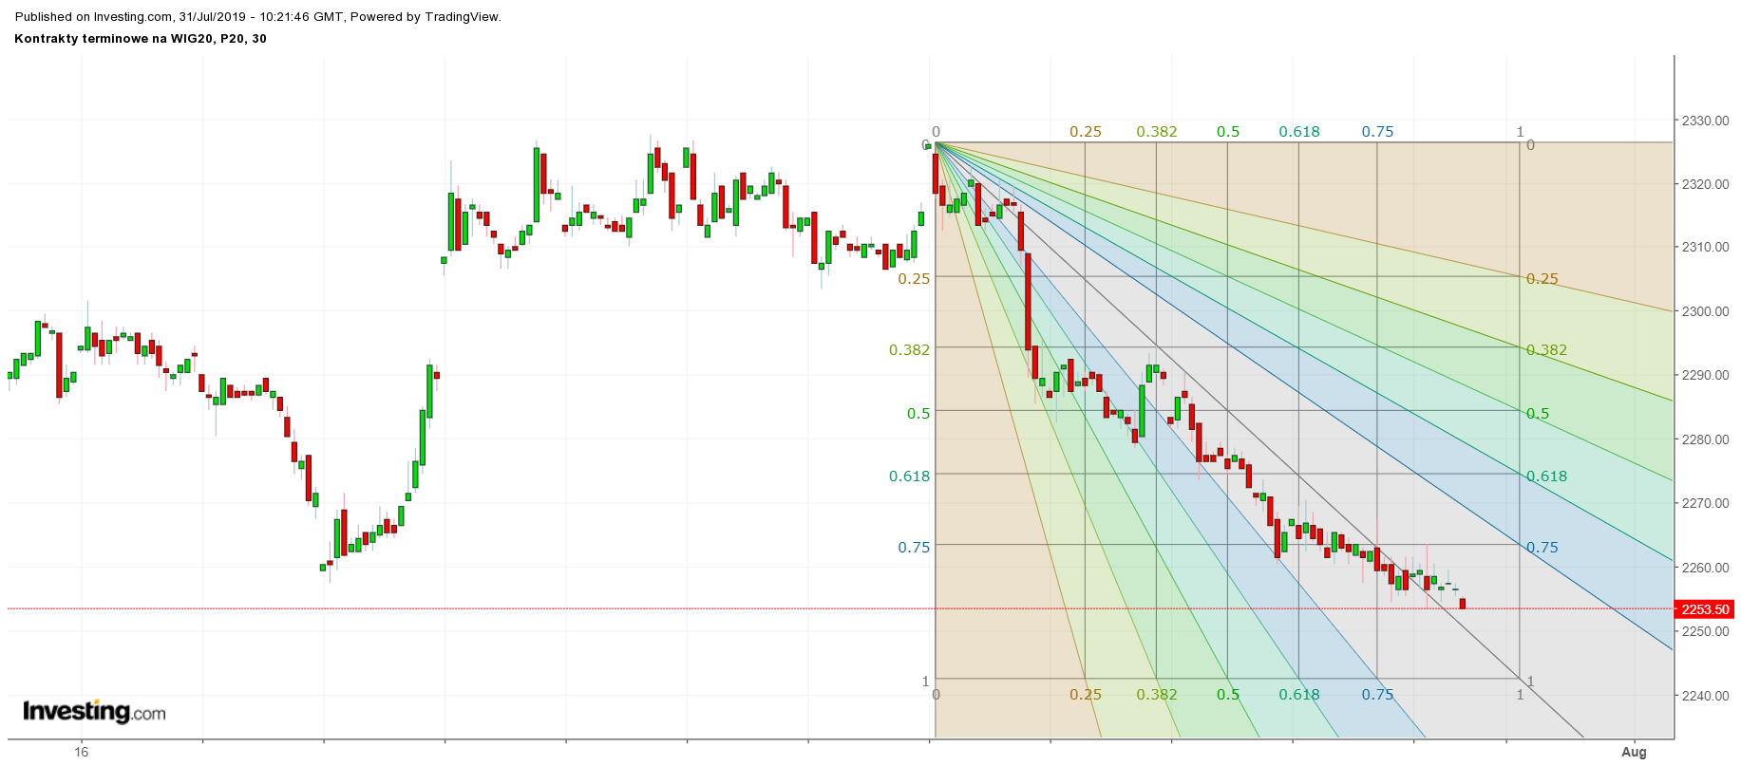Viewport: 1741px width, 766px height.
Task: Click the red 2253.50 current price tag
Action: point(1705,609)
